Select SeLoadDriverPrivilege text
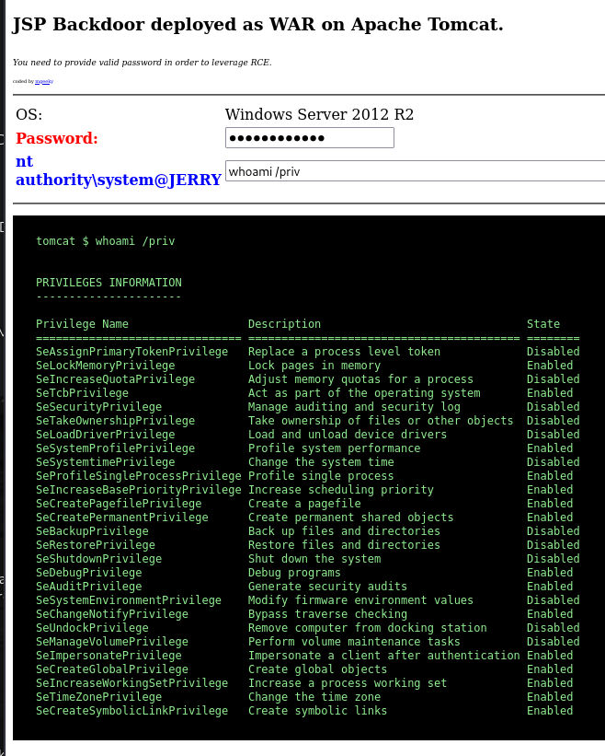 (106, 435)
